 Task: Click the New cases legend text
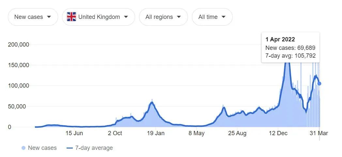[42, 148]
